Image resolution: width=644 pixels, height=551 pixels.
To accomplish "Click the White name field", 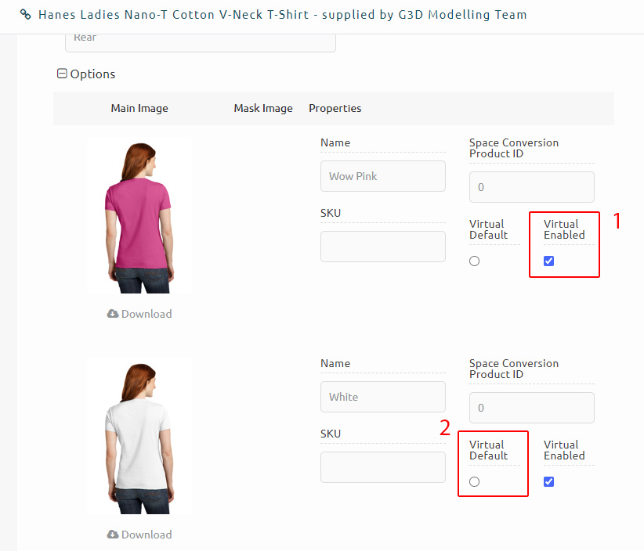I will point(383,397).
